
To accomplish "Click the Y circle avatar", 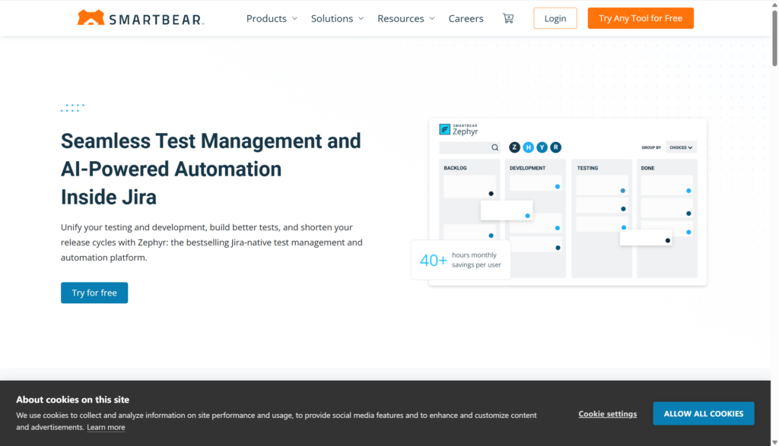I will point(542,147).
